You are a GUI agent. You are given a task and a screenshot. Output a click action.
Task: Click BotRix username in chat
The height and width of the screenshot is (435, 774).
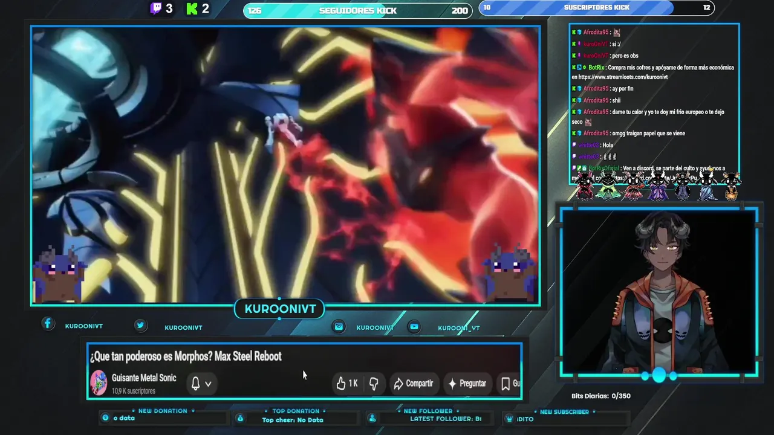click(x=597, y=68)
